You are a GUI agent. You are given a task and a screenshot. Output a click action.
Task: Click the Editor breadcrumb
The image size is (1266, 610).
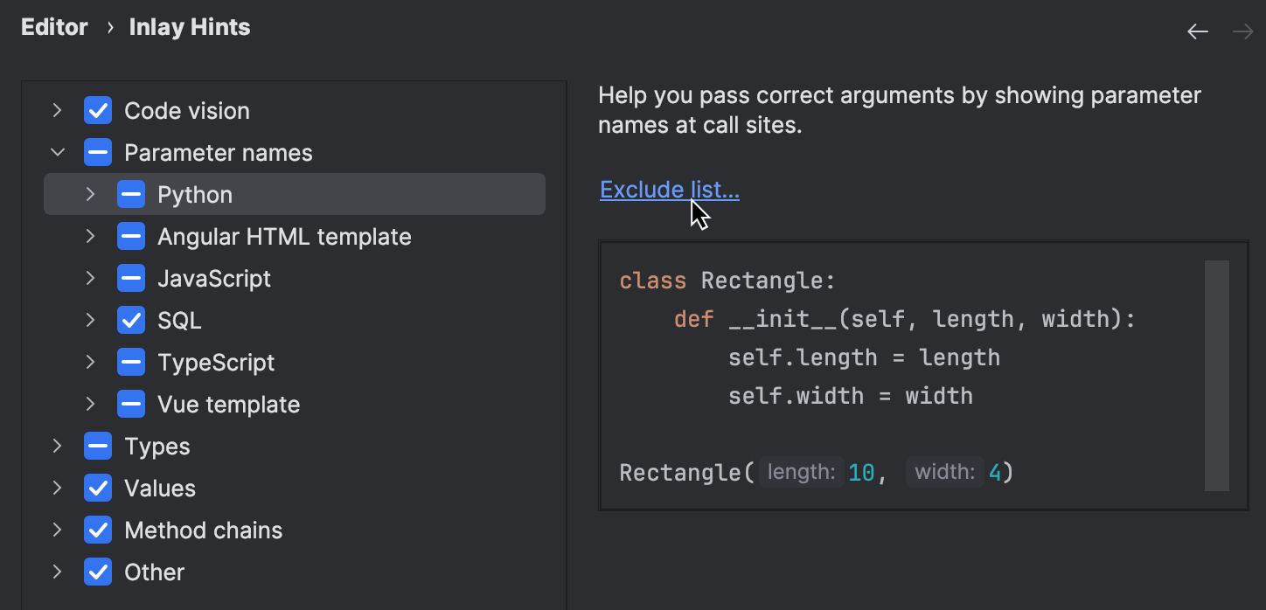(x=54, y=26)
